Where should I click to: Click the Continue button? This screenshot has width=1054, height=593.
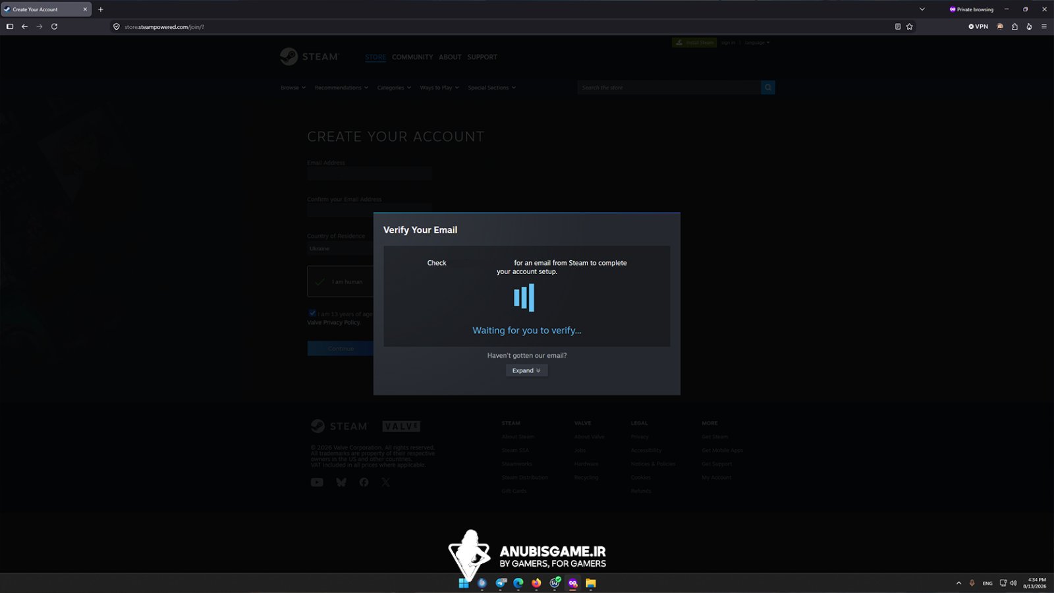click(341, 349)
